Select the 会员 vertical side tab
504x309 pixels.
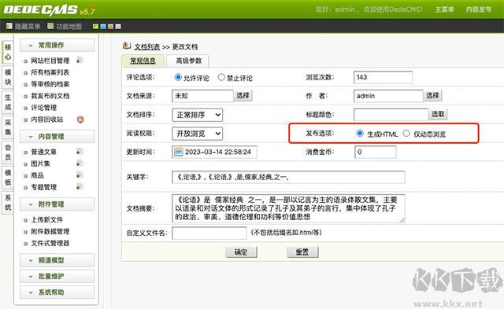pyautogui.click(x=8, y=152)
